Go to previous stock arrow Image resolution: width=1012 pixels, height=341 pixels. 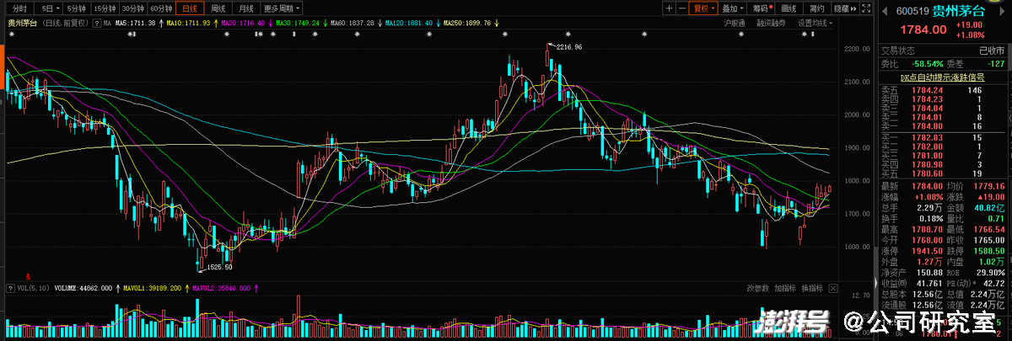(885, 12)
